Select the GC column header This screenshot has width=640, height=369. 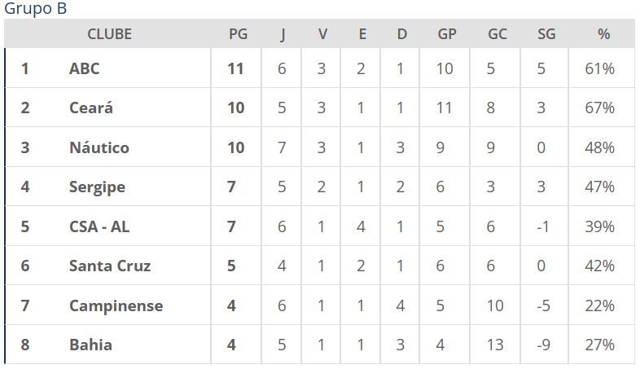pyautogui.click(x=497, y=34)
